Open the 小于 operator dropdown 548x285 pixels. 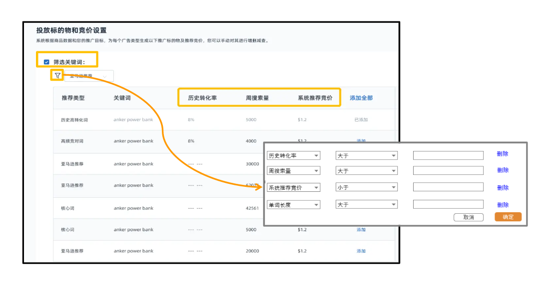coord(366,187)
